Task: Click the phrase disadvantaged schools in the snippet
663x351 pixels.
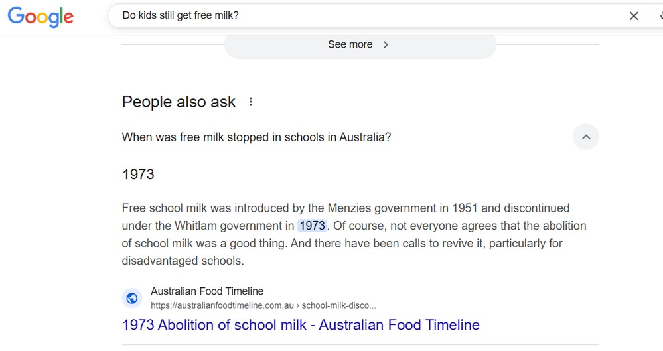Action: (x=183, y=261)
